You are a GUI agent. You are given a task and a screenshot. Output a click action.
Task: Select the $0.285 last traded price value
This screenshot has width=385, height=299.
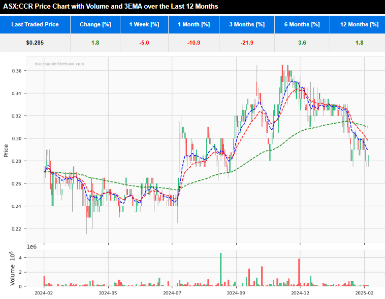35,43
